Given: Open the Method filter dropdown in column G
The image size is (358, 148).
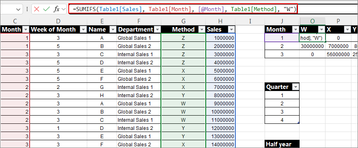Looking at the screenshot, I should 202,30.
